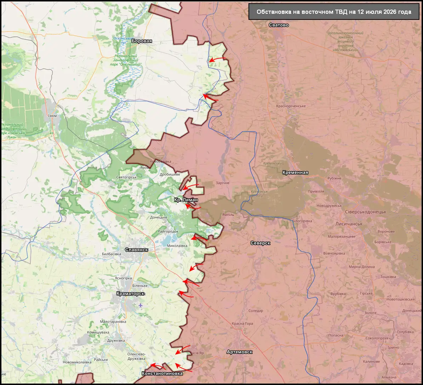
Task: Click the Алмазна label
Action: pyautogui.click(x=389, y=378)
